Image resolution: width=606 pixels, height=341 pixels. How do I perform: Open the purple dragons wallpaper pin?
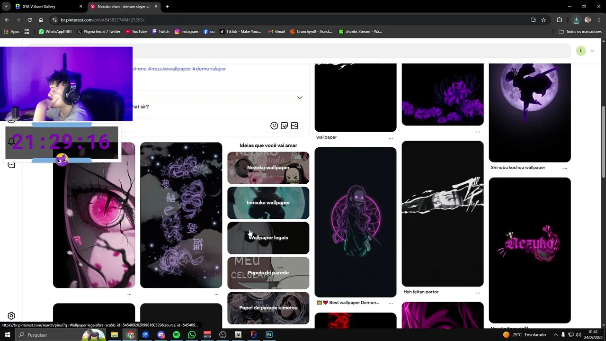click(x=181, y=215)
